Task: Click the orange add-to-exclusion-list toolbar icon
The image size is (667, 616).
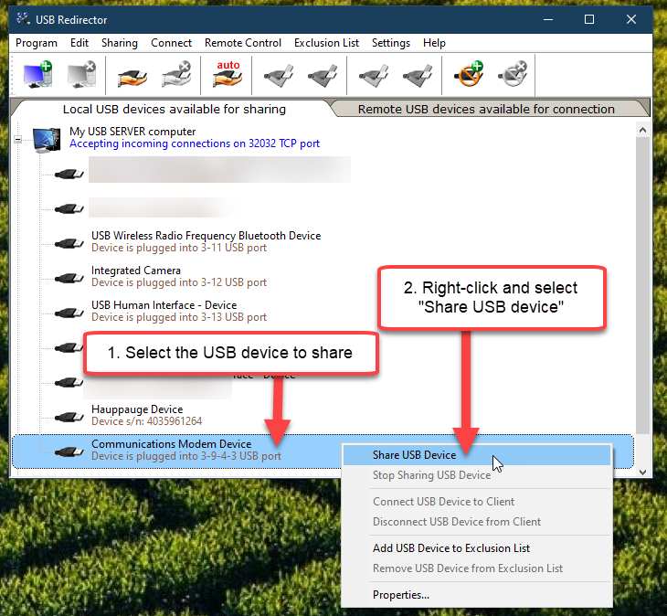Action: coord(469,75)
